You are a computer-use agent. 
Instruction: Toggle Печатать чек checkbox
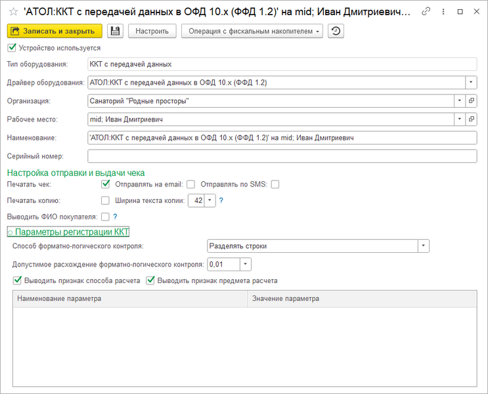106,185
